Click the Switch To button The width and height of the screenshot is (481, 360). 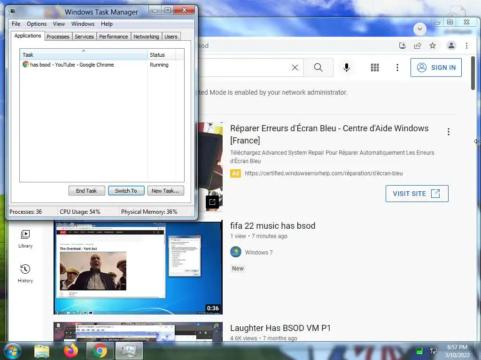tap(126, 191)
